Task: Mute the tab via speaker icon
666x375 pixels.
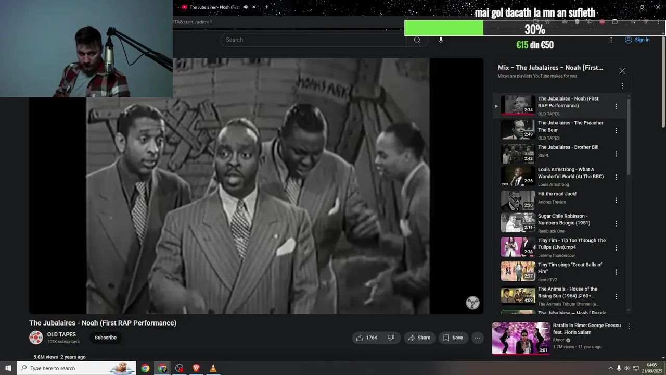Action: click(245, 7)
